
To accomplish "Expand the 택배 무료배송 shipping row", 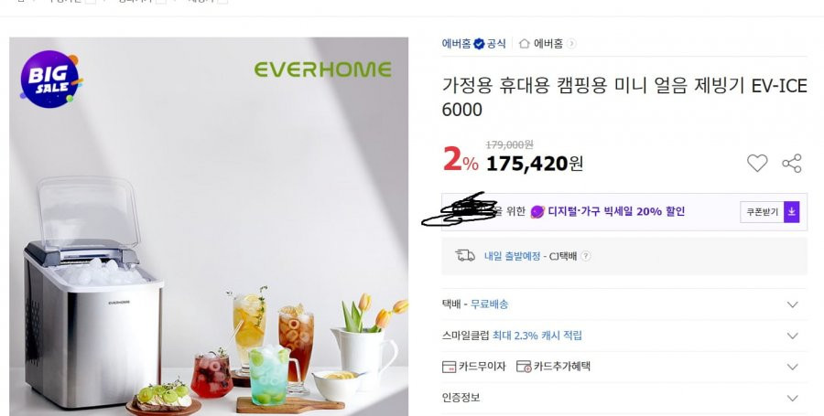I will point(624,304).
